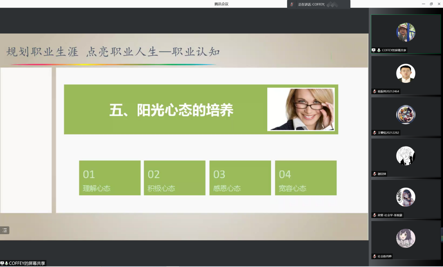
Task: Click muted mic icon beside 社会陈冉晔
Action: pos(375,257)
